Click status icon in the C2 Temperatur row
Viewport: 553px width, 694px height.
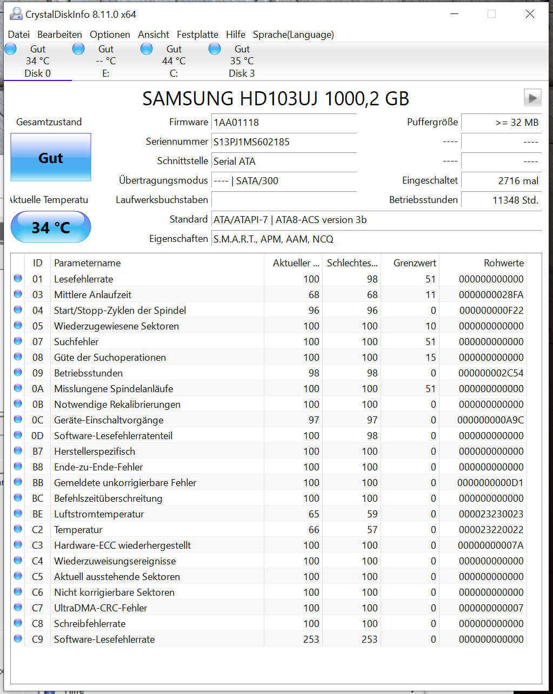(x=18, y=529)
